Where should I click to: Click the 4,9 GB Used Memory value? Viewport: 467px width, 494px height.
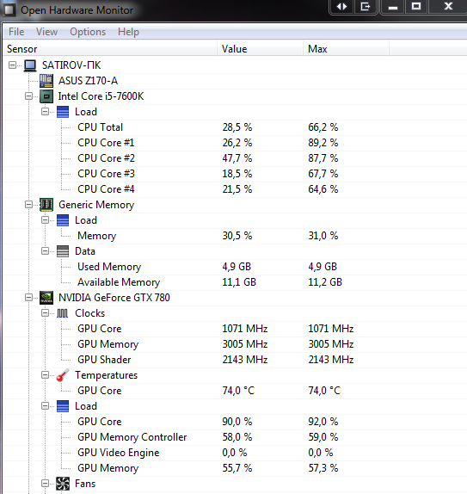[237, 267]
